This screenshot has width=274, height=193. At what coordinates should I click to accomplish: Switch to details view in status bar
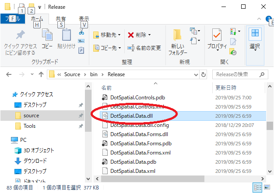point(257,188)
